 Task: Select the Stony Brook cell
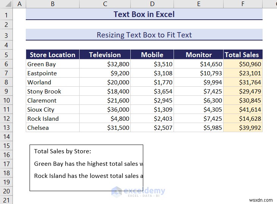(53, 91)
